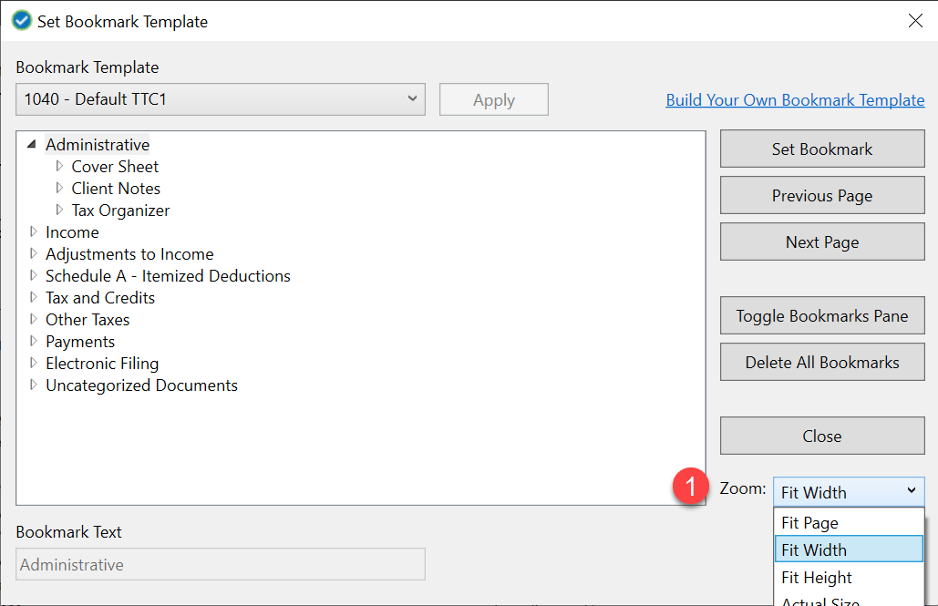This screenshot has width=938, height=606.
Task: Click Delete All Bookmarks
Action: (x=821, y=362)
